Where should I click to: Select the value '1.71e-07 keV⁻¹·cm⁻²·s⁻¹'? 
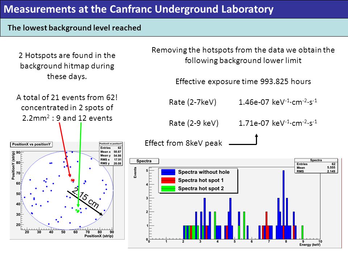click(278, 123)
